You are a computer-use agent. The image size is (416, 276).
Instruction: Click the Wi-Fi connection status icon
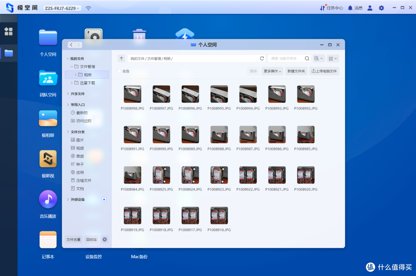tap(88, 8)
